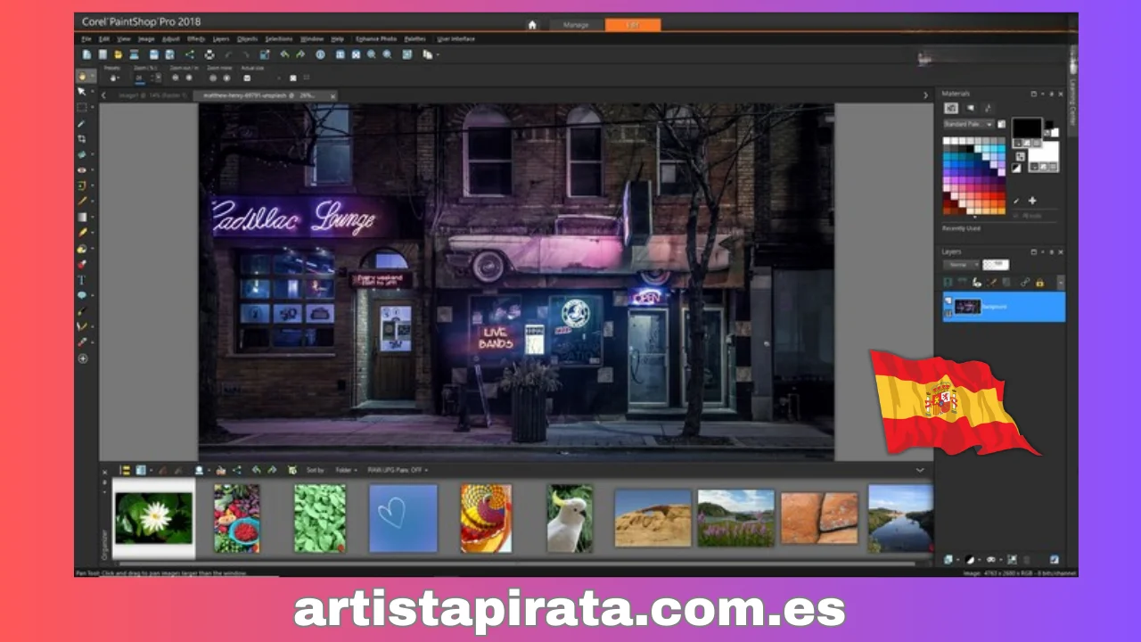Open the RAW/JPG Pairs OFF dropdown
This screenshot has height=642, width=1141.
[x=398, y=470]
